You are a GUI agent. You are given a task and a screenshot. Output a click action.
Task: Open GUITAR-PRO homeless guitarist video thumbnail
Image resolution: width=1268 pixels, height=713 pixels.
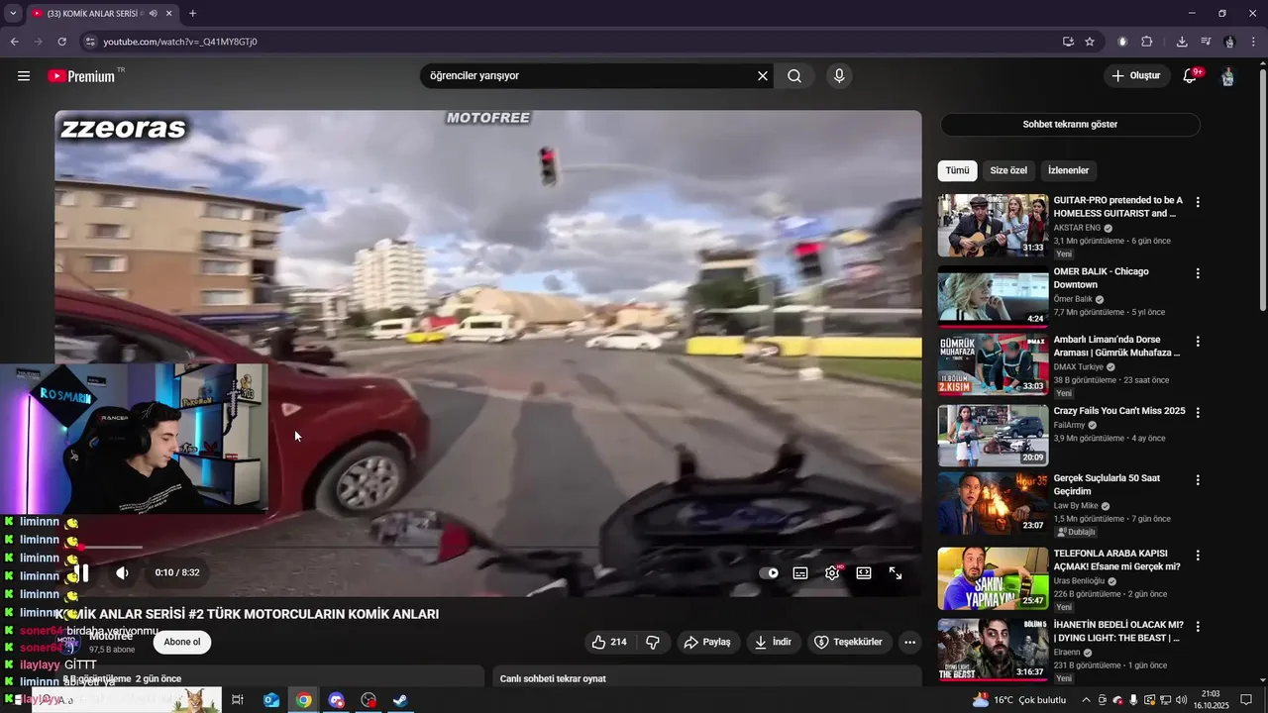tap(993, 226)
